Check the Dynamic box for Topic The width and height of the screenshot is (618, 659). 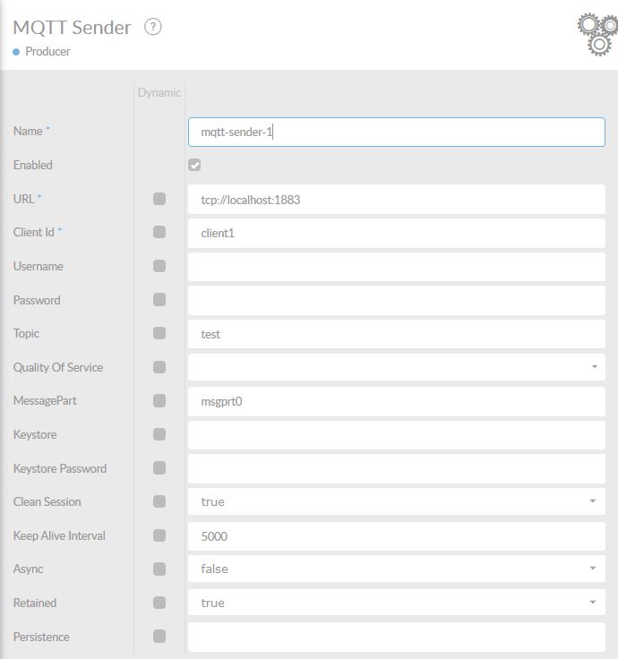(x=159, y=333)
